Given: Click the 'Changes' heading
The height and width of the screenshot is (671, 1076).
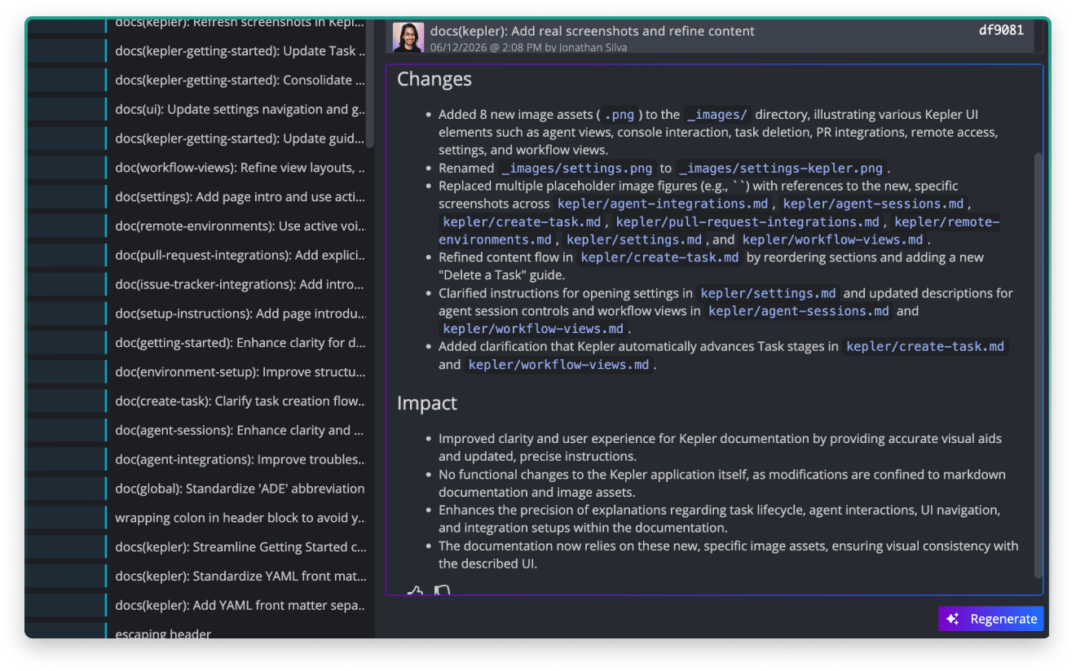Looking at the screenshot, I should point(434,79).
